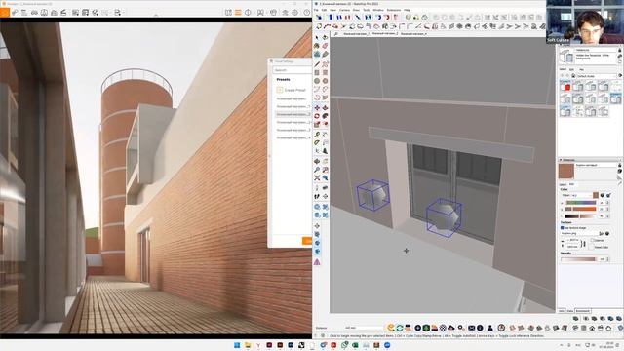Click match color of object icon
Image resolution: width=624 pixels, height=351 pixels.
click(603, 195)
